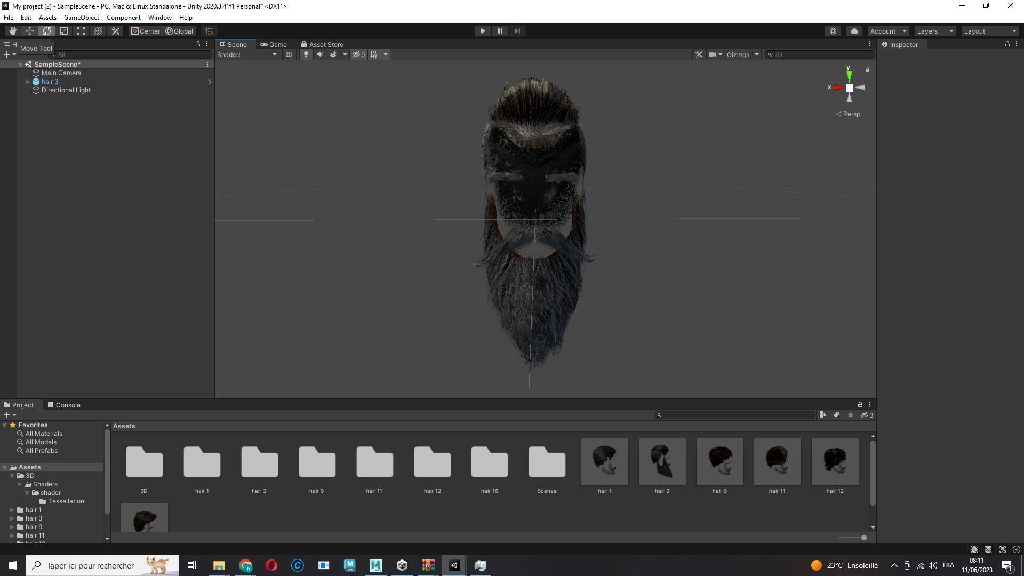The height and width of the screenshot is (576, 1024).
Task: Expand hair 3 object in Hierarchy
Action: tap(28, 82)
